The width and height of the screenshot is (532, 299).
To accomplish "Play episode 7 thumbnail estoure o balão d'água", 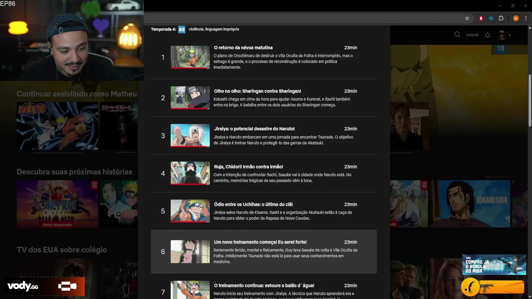I will (190, 290).
